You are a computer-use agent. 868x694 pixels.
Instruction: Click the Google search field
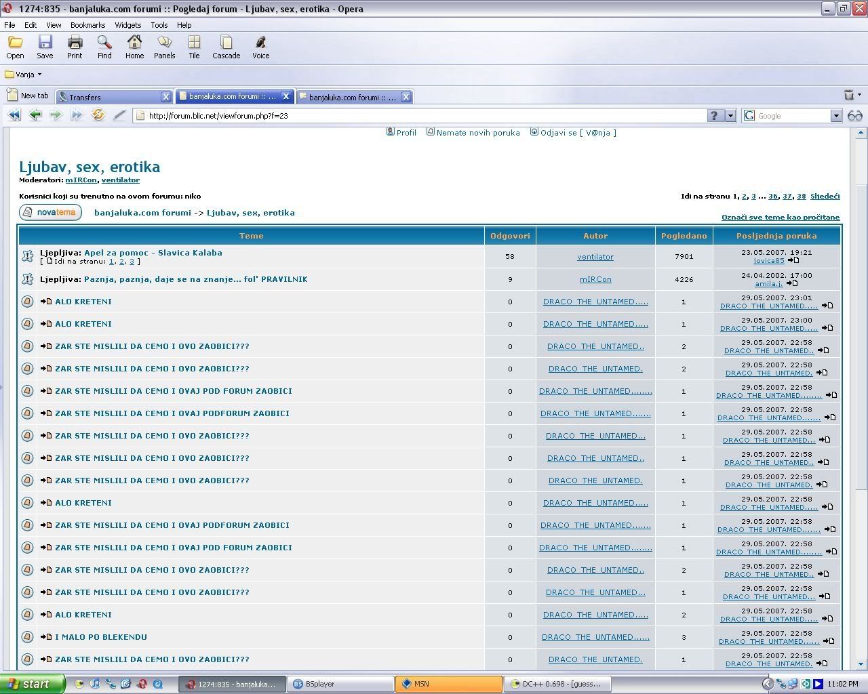(793, 116)
